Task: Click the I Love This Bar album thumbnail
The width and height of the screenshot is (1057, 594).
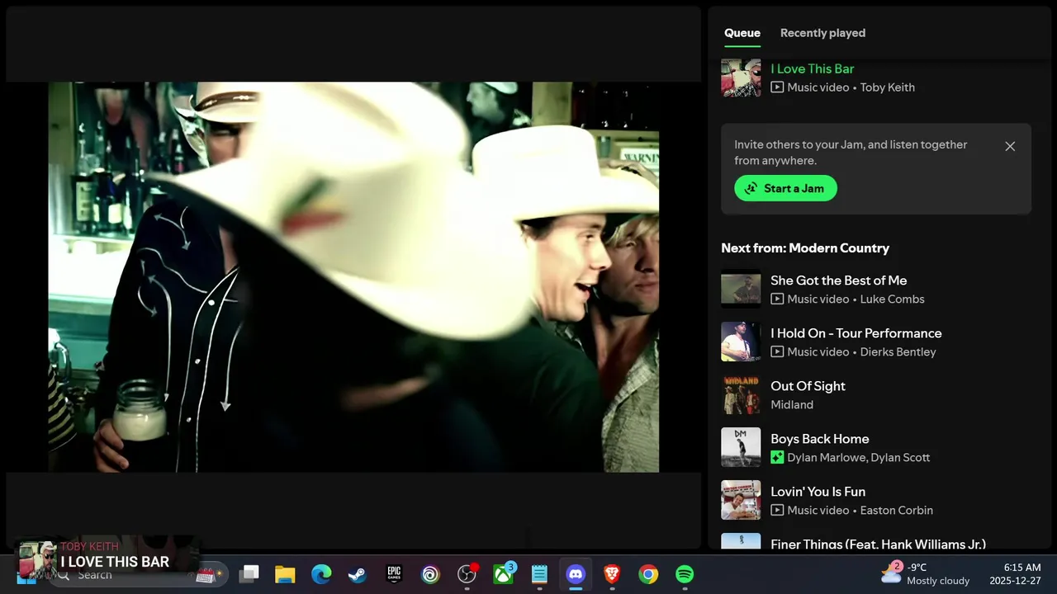Action: coord(741,78)
